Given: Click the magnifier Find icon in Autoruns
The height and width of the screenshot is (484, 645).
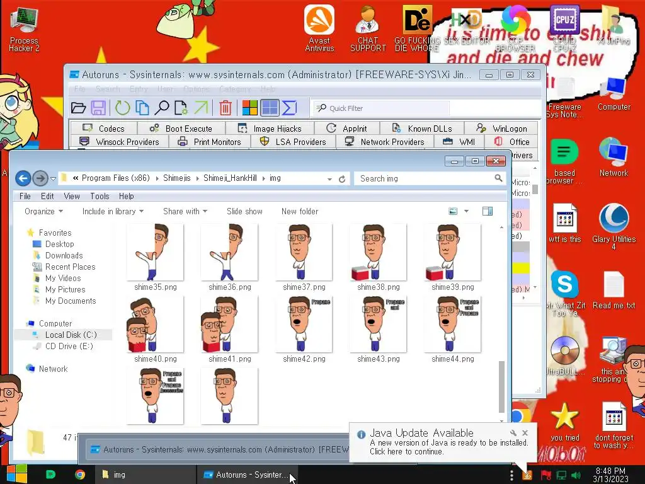Looking at the screenshot, I should [x=162, y=108].
